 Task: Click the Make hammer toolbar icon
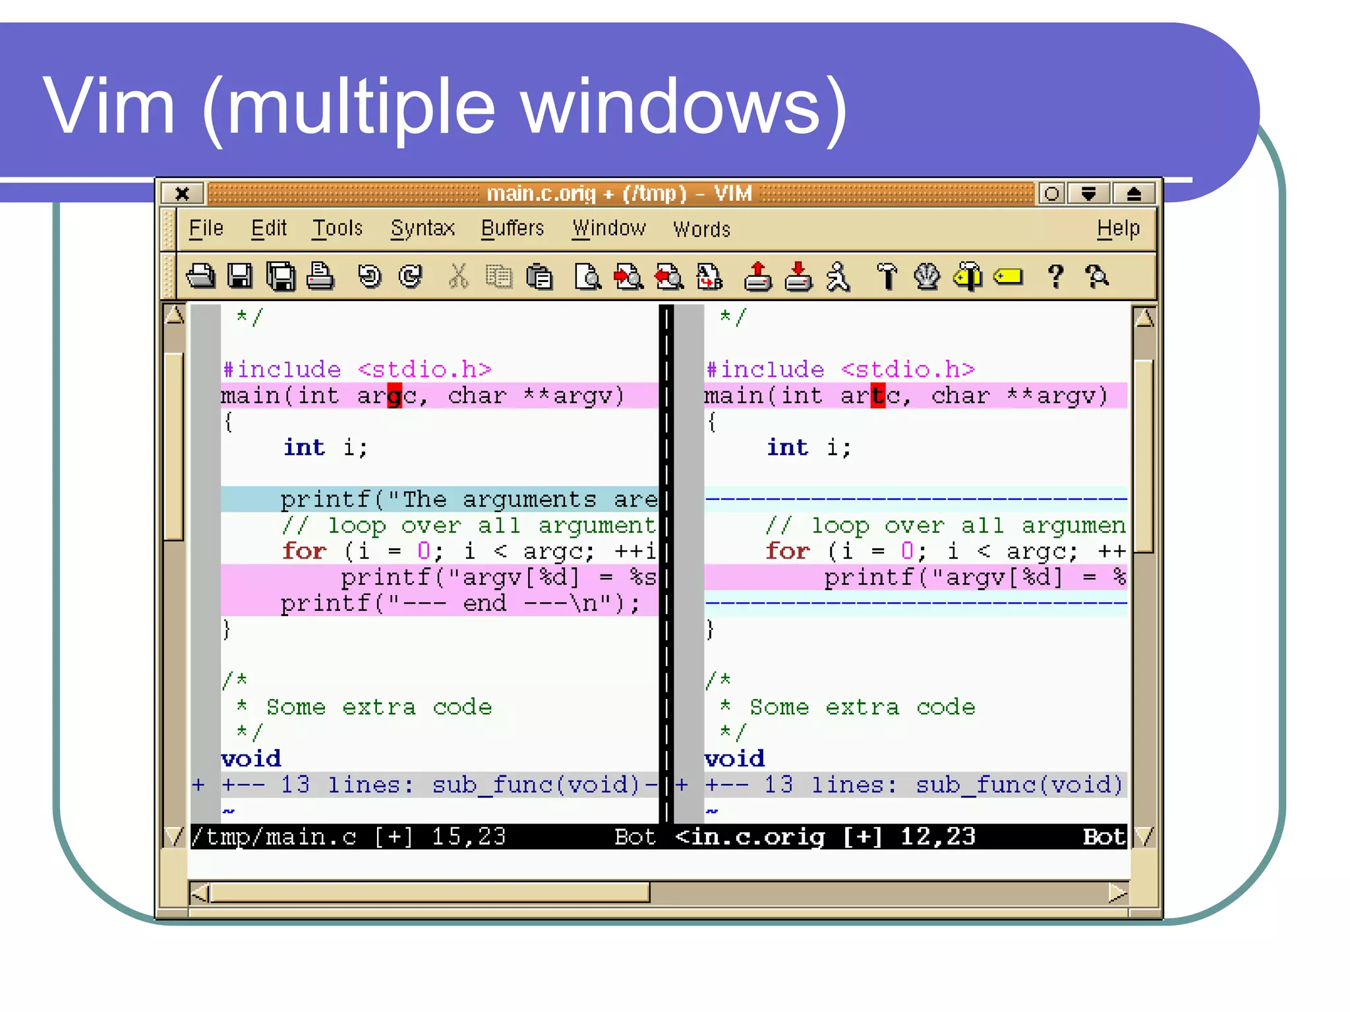tap(887, 277)
